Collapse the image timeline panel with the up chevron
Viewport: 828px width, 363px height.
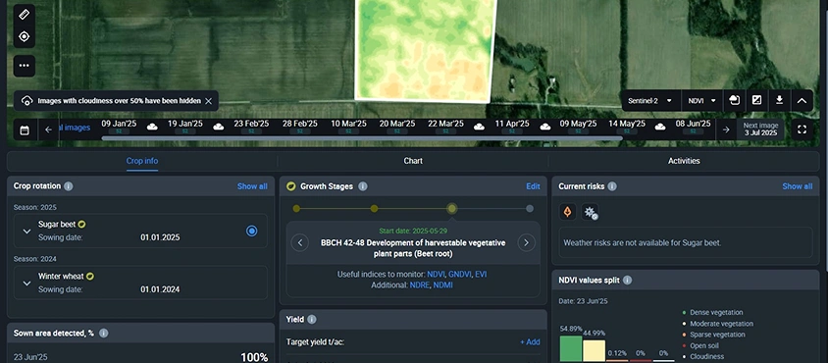coord(802,100)
